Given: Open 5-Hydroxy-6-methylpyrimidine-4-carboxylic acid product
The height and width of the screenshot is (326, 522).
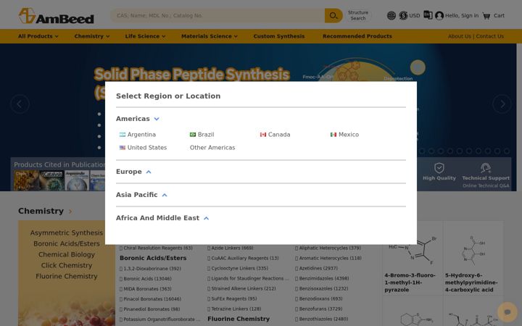Looking at the screenshot, I should click(471, 283).
